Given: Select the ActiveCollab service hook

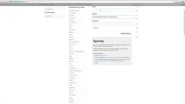Looking at the screenshot, I should click(x=73, y=13).
